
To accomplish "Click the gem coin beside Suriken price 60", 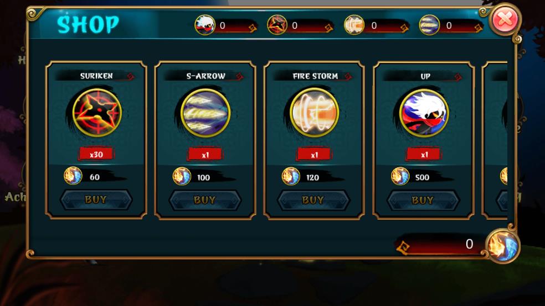I will pos(73,176).
